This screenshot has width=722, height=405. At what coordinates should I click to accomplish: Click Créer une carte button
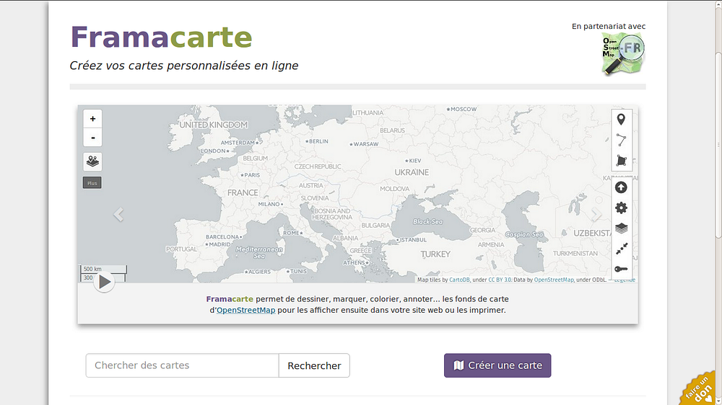[497, 365]
